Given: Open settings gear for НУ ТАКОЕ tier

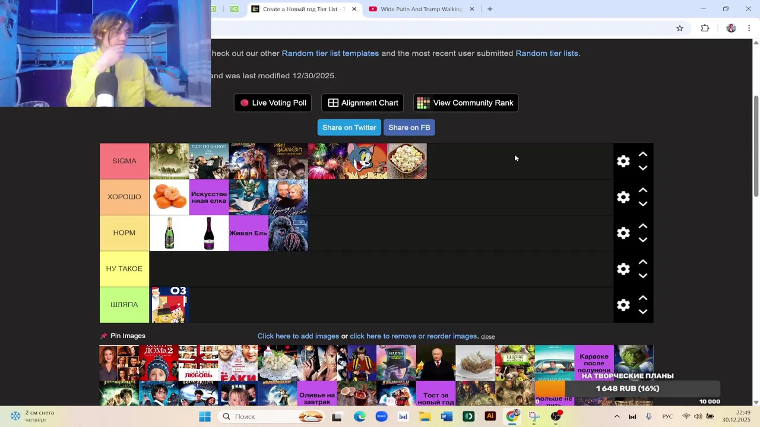Looking at the screenshot, I should 623,269.
